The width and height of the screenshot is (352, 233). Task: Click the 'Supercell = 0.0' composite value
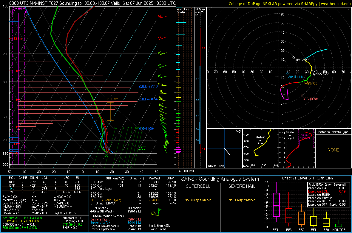(x=72, y=218)
